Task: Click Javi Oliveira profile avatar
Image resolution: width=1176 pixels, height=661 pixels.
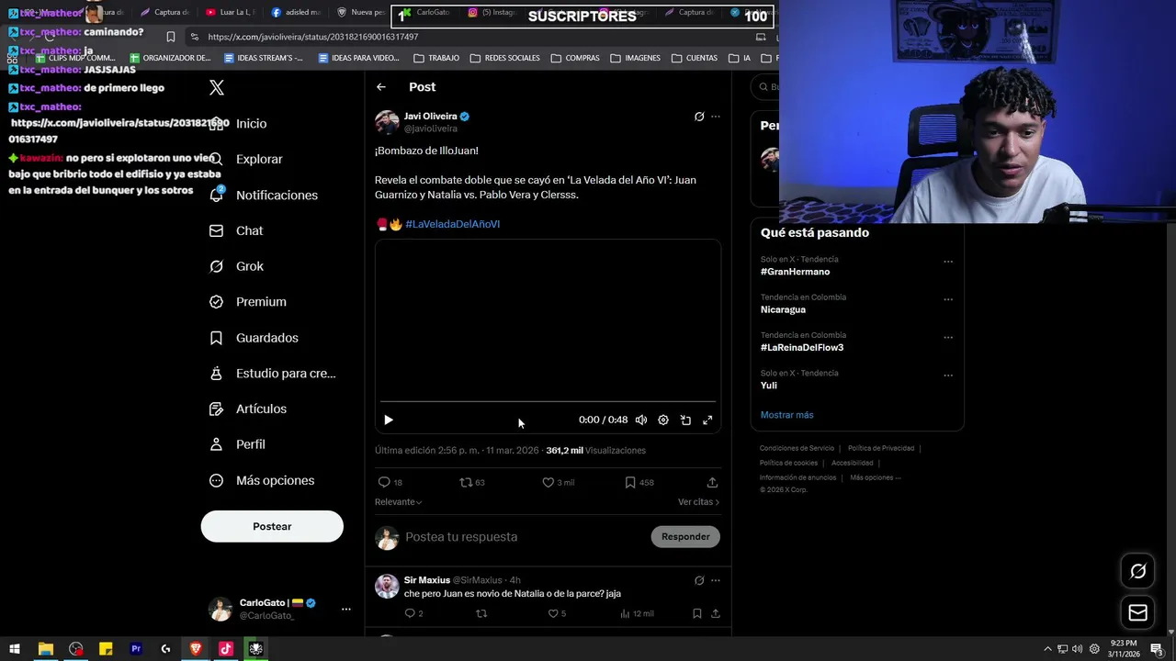Action: click(387, 122)
